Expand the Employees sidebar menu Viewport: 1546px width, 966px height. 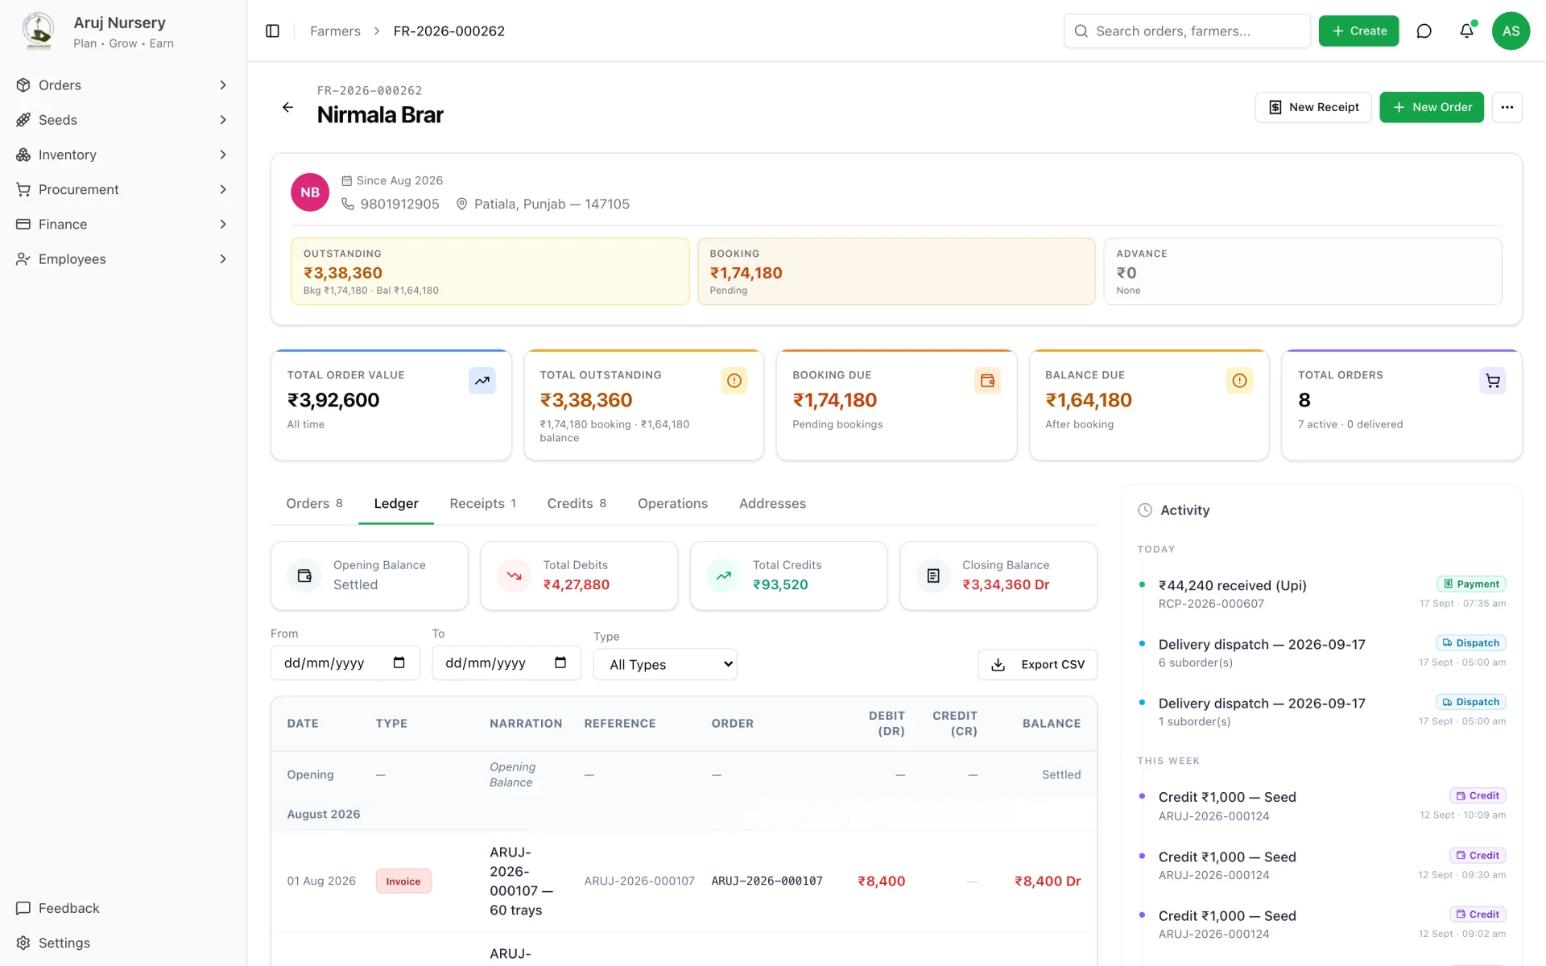tap(122, 259)
